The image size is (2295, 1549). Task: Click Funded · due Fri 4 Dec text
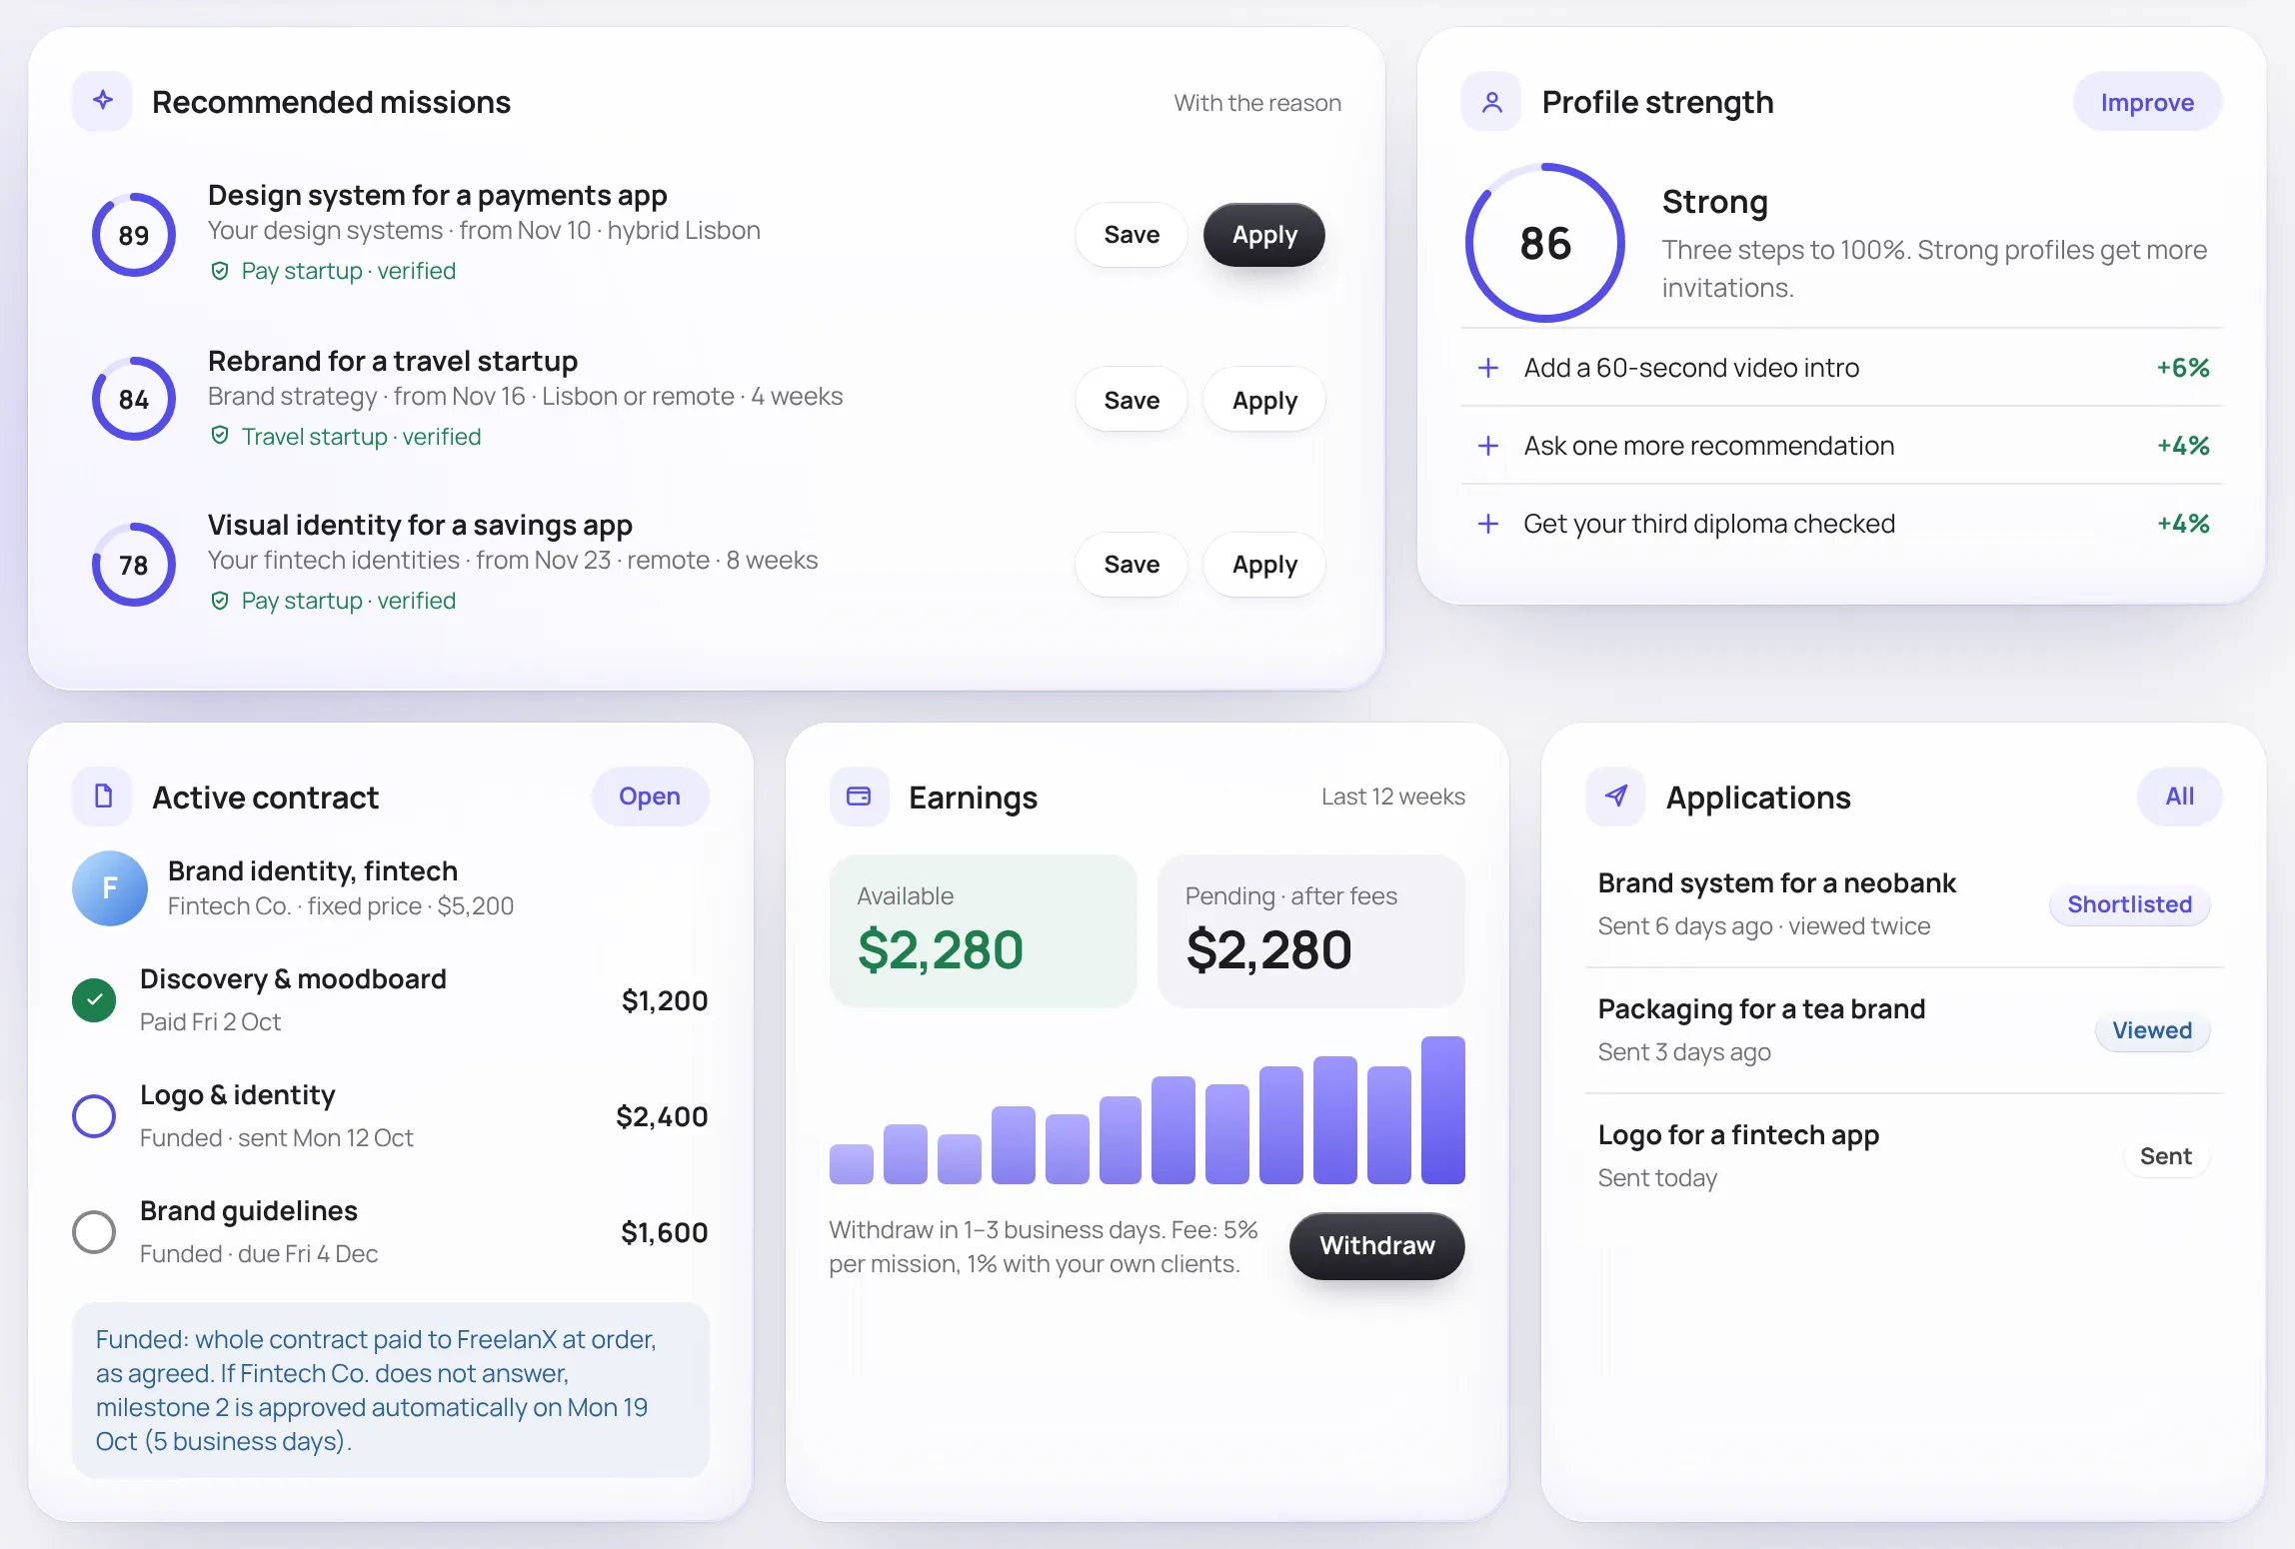click(x=259, y=1253)
